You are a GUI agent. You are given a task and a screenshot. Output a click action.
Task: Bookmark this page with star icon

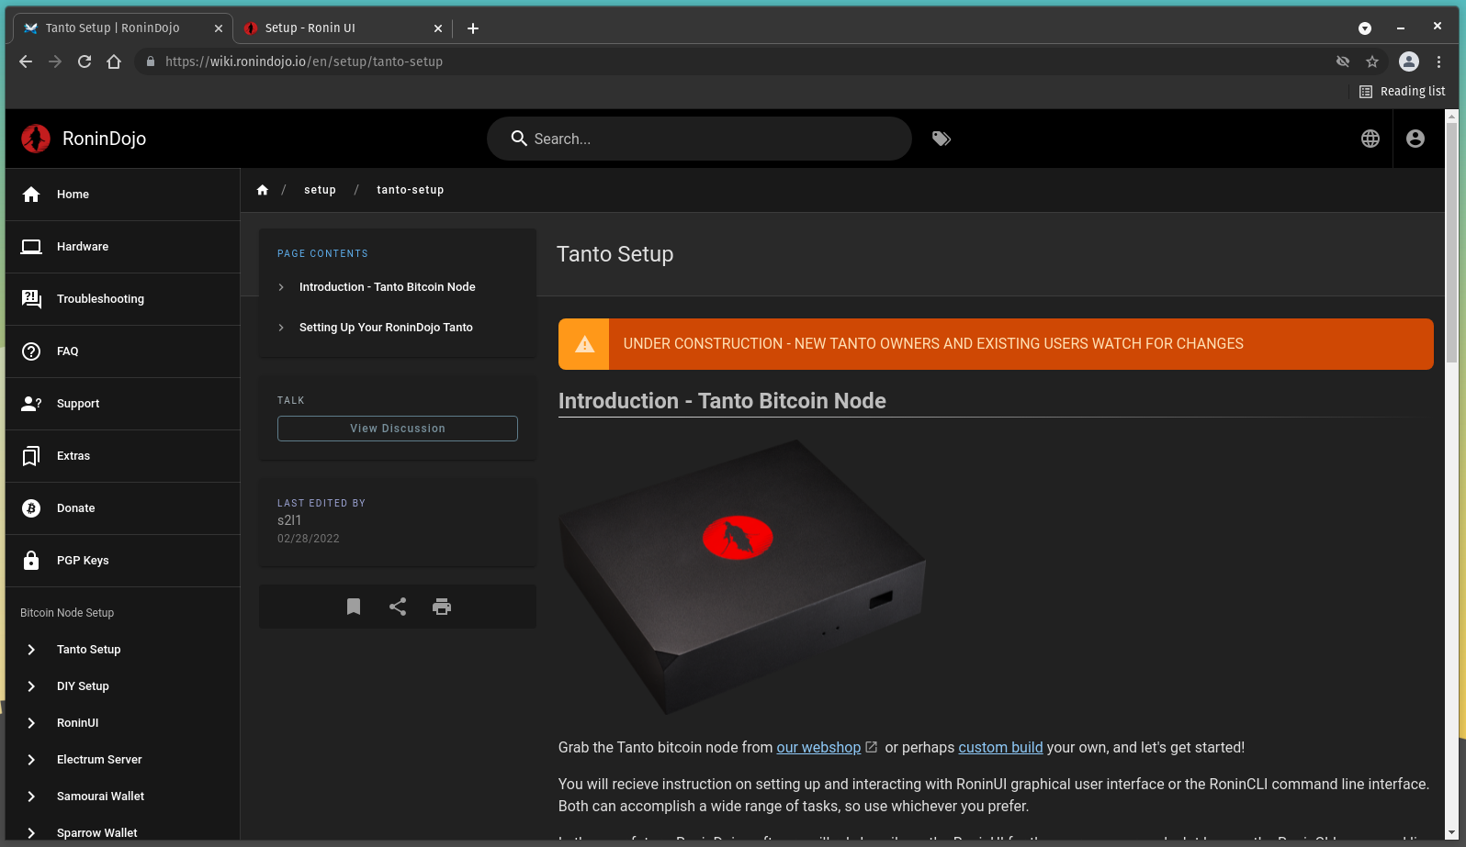pyautogui.click(x=1372, y=61)
